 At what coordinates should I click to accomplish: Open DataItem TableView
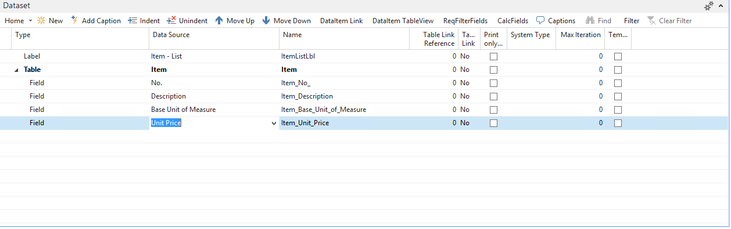coord(403,20)
